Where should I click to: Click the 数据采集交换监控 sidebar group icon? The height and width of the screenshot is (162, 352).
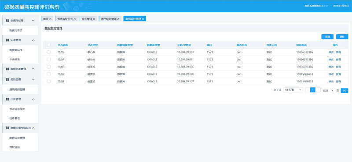[x=7, y=128]
